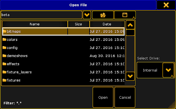Click the Internal drive selector field

pos(150,70)
